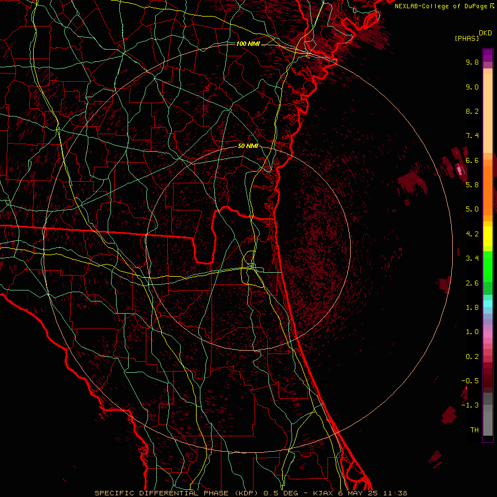
Task: Click the TH threshold label
Action: point(474,430)
